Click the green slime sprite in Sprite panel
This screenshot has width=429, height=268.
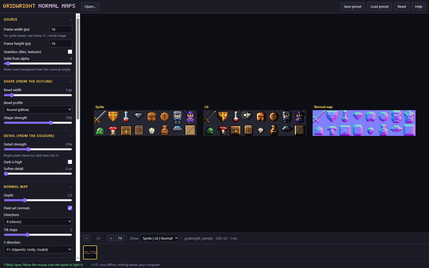coord(100,131)
